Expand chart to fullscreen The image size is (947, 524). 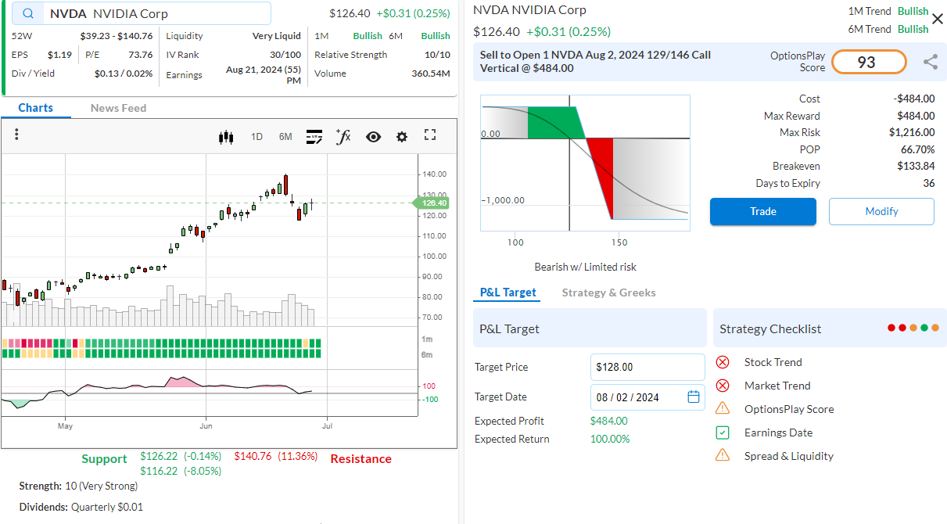[430, 135]
